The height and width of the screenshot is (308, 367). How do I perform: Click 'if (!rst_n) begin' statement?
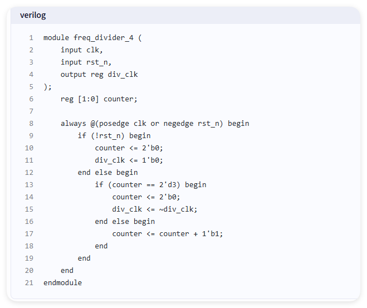[x=114, y=136]
